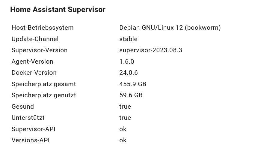
Task: Select the Speicherplatz gesamt label
Action: pyautogui.click(x=44, y=84)
